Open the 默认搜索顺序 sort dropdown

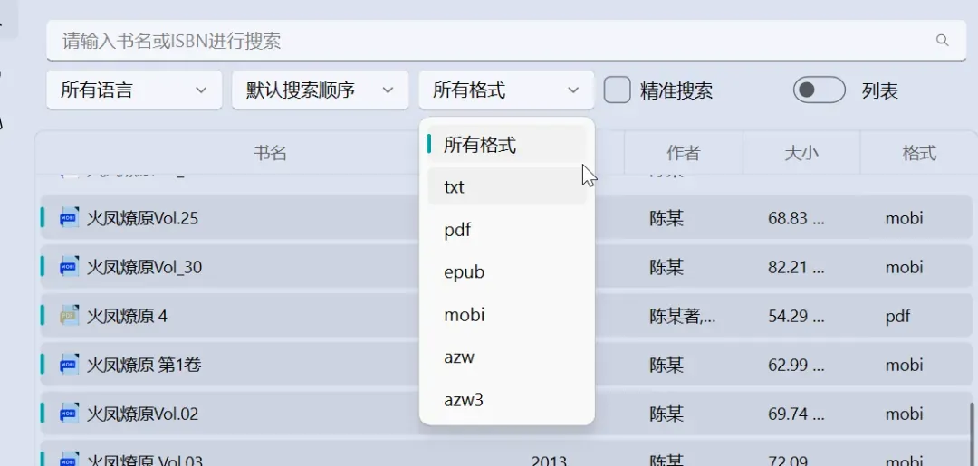320,90
